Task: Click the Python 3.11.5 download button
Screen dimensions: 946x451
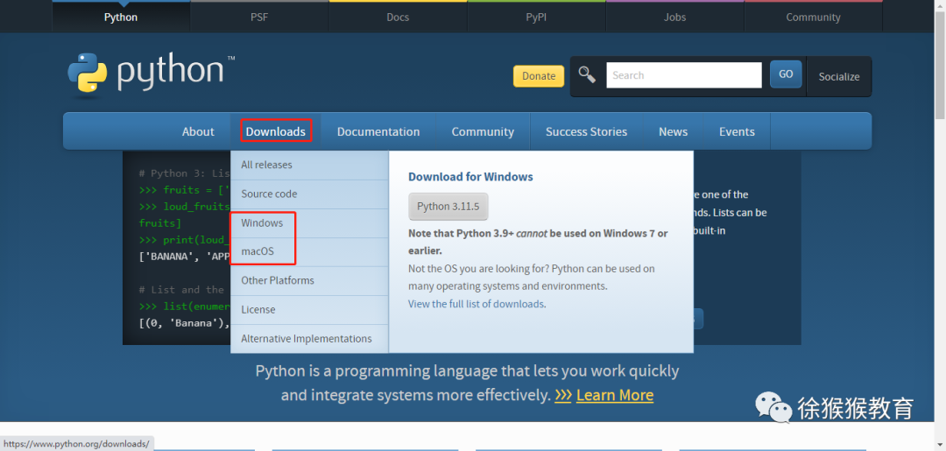Action: 448,207
